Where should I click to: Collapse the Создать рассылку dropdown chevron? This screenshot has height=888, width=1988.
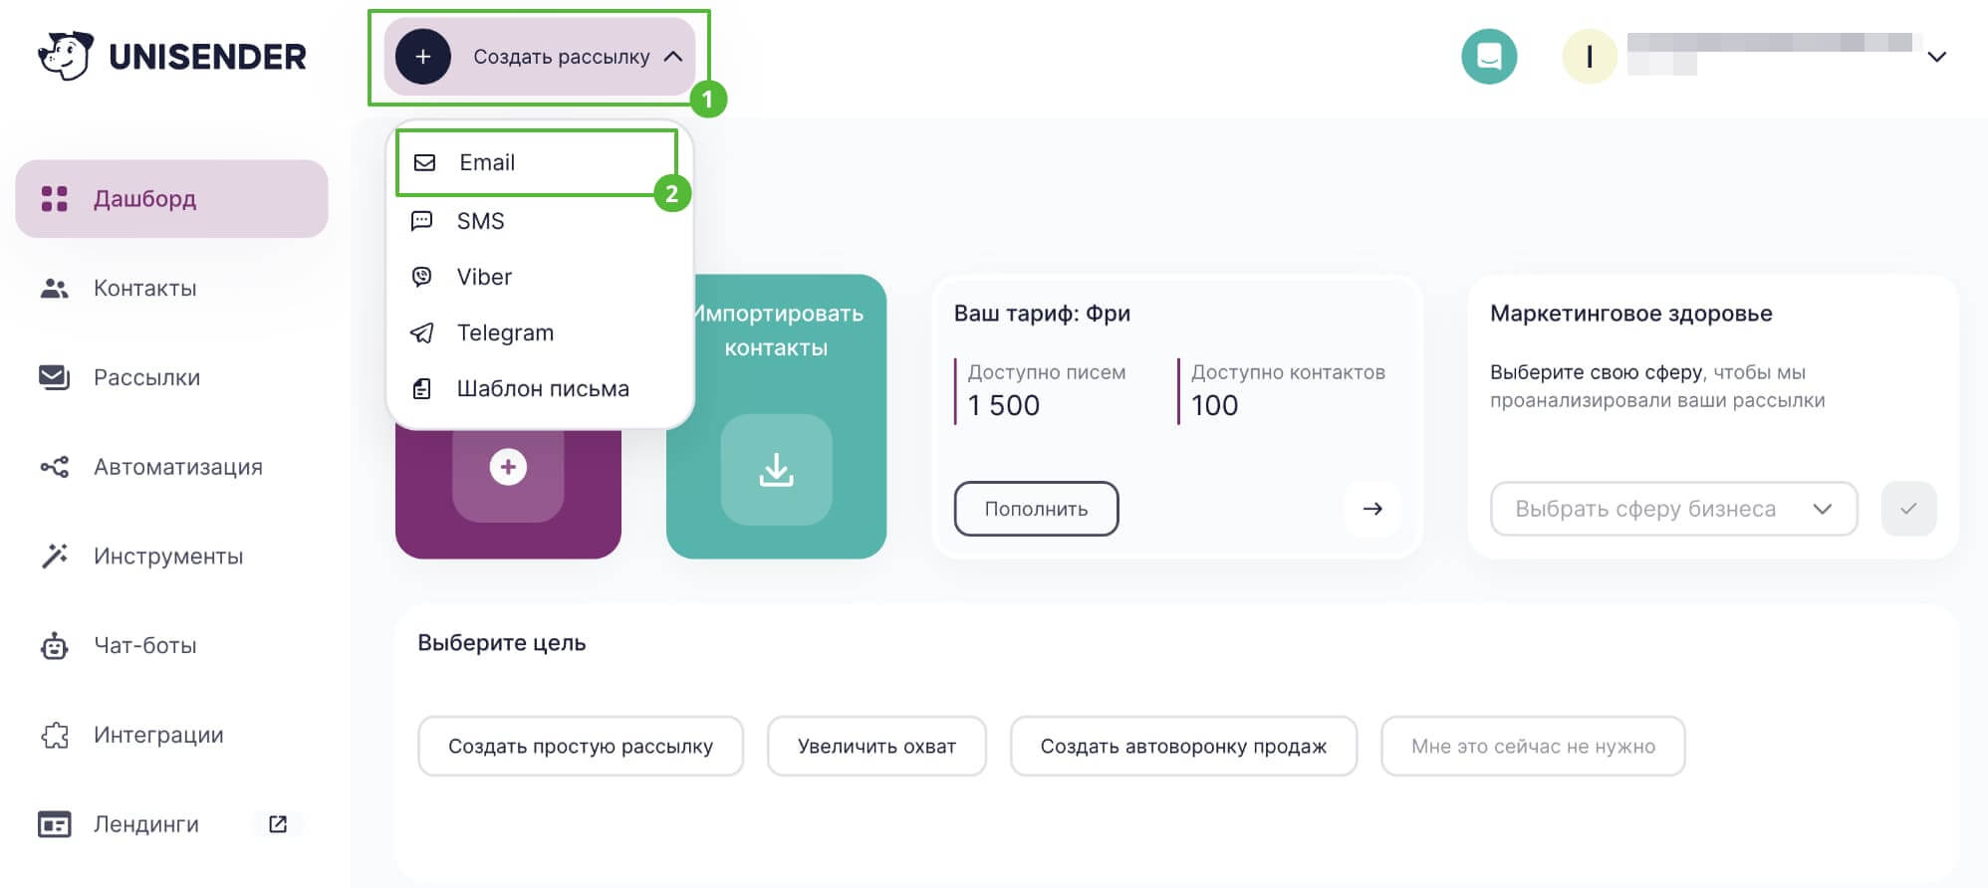pos(673,57)
